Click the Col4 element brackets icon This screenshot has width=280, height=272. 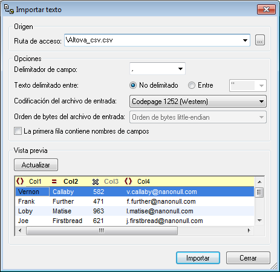click(128, 181)
